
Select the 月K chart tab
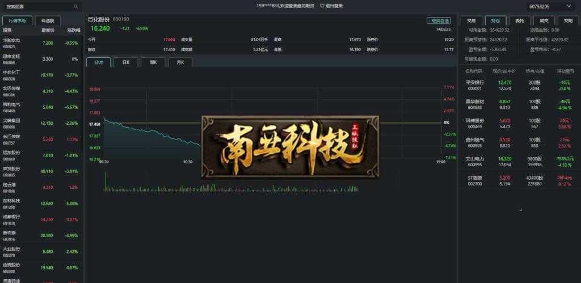click(180, 62)
